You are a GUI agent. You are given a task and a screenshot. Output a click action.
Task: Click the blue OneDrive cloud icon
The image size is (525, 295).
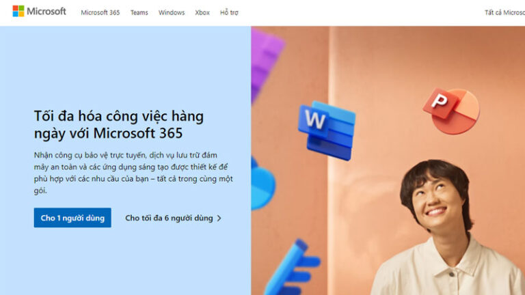[262, 184]
